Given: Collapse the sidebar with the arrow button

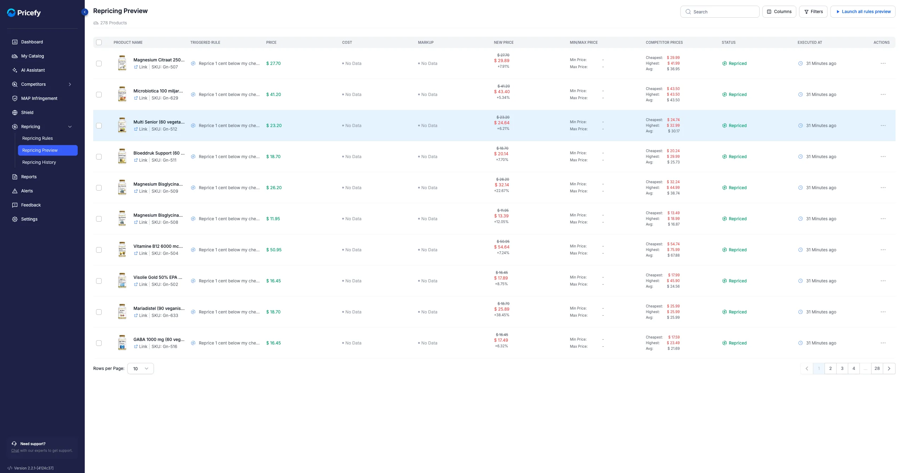Looking at the screenshot, I should tap(85, 12).
